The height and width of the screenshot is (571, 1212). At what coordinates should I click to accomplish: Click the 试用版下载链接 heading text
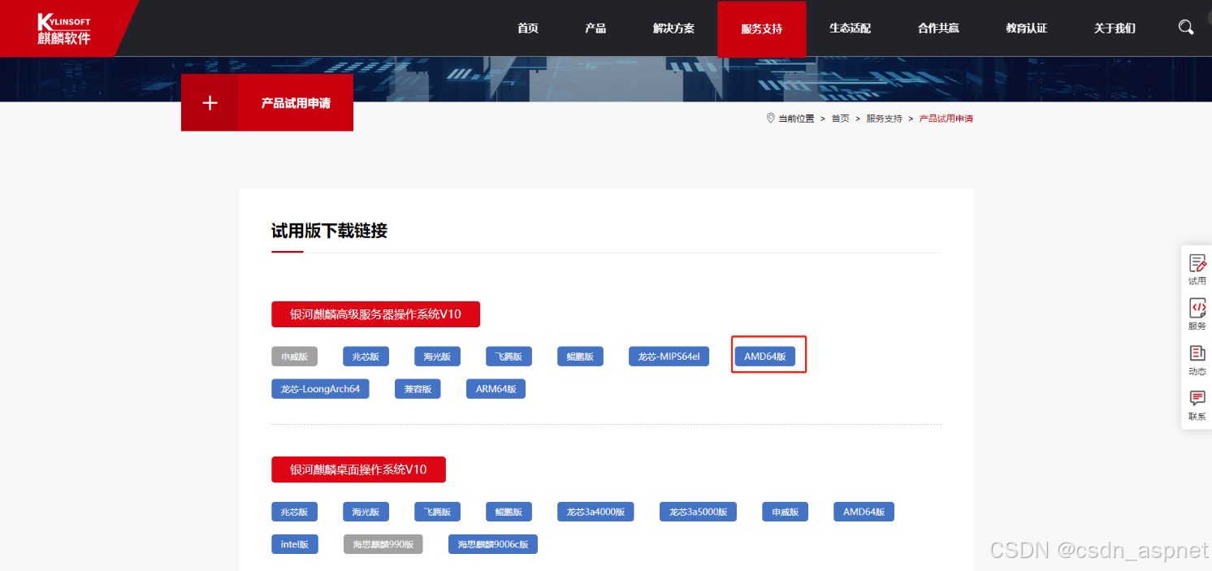(329, 231)
